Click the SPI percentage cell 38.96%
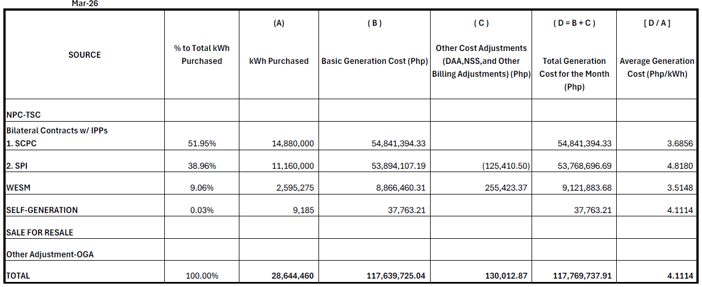Screen dimensions: 702x287 point(202,166)
